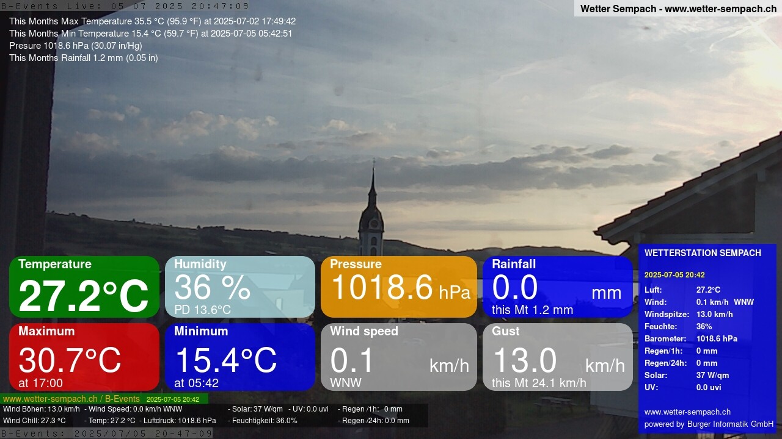Click the yellow www.wetter-sempach.ch / B-Events label
Screen dimensions: 782x439
tap(71, 399)
